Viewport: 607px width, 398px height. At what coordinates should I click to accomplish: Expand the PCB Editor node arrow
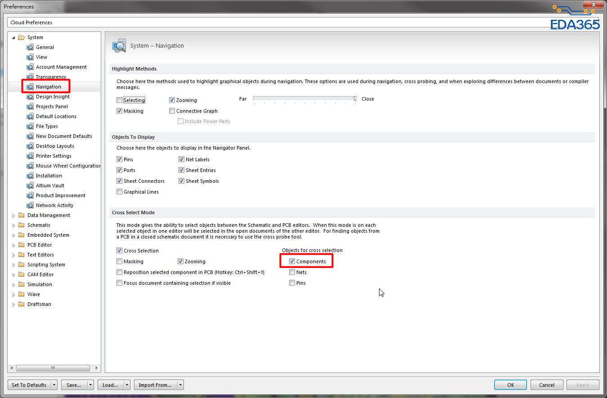(x=14, y=245)
